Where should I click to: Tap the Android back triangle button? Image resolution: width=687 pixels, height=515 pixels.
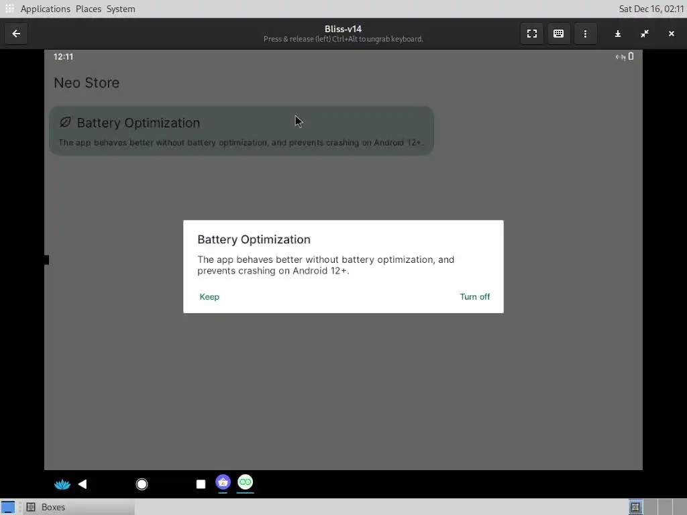(x=83, y=484)
